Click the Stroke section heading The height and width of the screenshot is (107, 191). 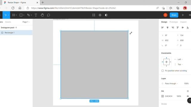click(x=164, y=104)
